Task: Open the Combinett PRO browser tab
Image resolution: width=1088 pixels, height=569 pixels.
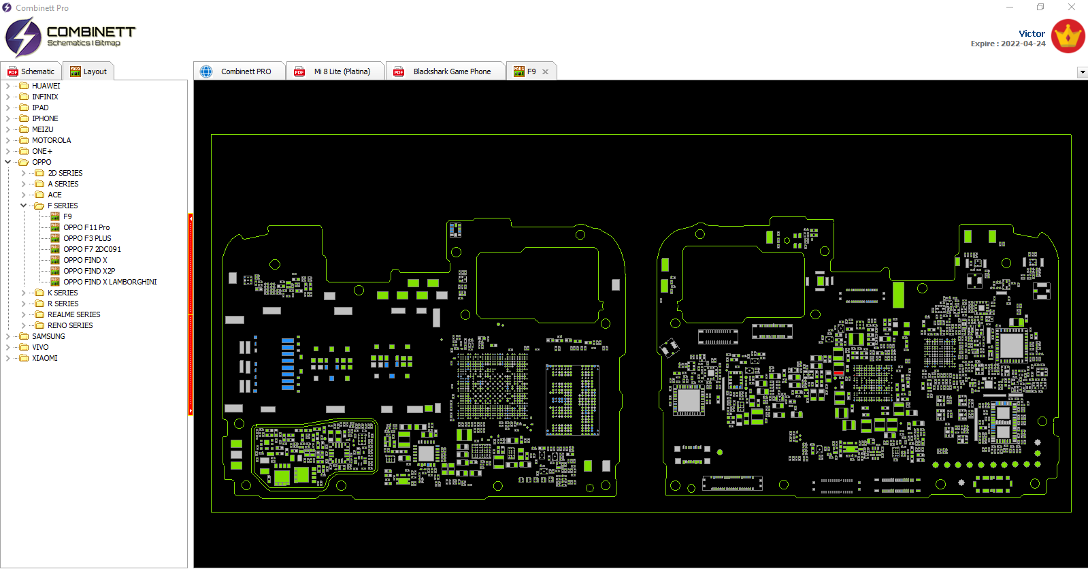Action: (240, 71)
